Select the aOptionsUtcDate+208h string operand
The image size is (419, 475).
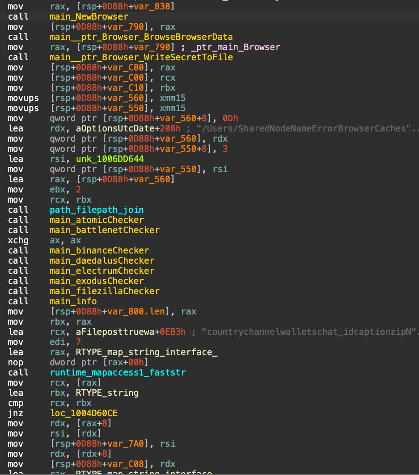(x=128, y=129)
